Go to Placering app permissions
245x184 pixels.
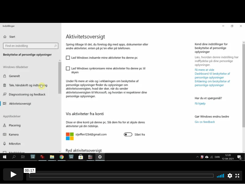(x=15, y=125)
